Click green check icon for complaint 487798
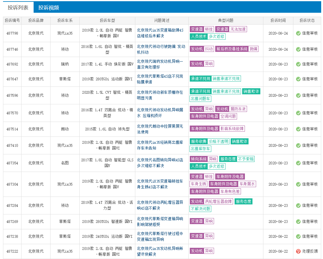This screenshot has height=259, width=323. click(298, 33)
